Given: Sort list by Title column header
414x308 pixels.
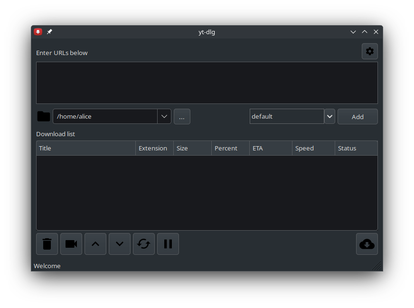Looking at the screenshot, I should [86, 148].
